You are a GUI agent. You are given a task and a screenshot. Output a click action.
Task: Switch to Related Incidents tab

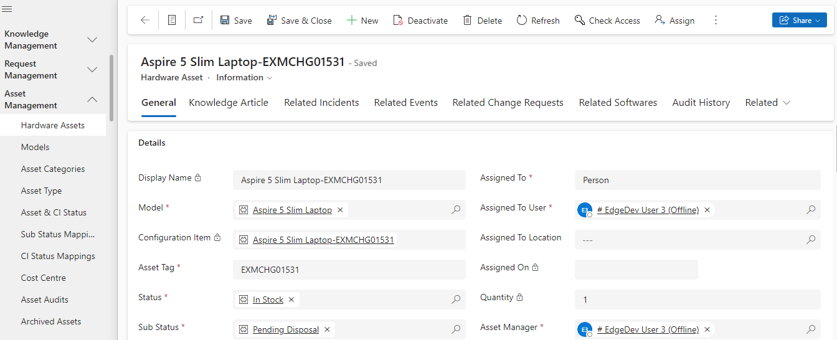(321, 103)
